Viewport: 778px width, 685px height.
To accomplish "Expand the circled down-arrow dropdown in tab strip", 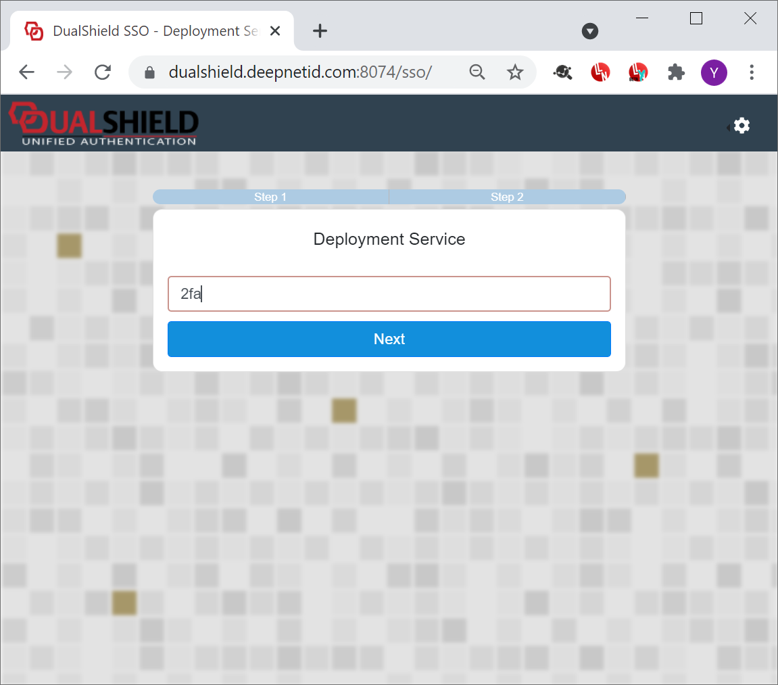I will point(590,31).
